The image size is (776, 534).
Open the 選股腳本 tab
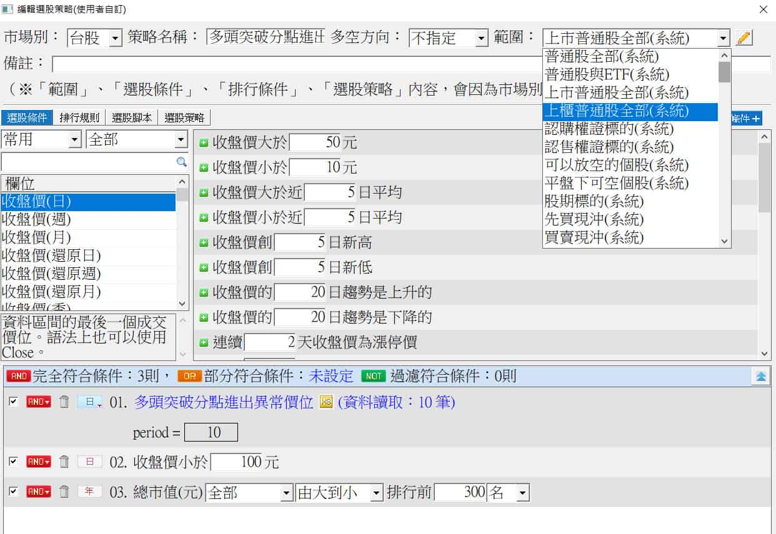132,117
